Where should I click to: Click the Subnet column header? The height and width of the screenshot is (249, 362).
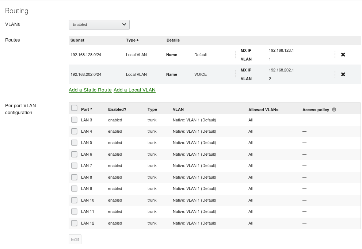pos(77,40)
